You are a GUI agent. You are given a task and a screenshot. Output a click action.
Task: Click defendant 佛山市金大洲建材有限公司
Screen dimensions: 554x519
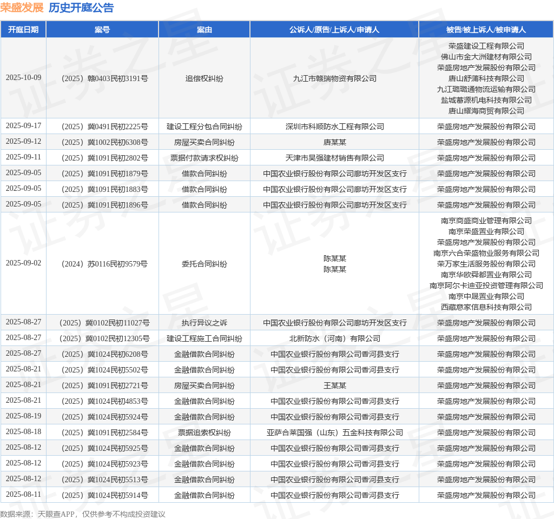[486, 57]
